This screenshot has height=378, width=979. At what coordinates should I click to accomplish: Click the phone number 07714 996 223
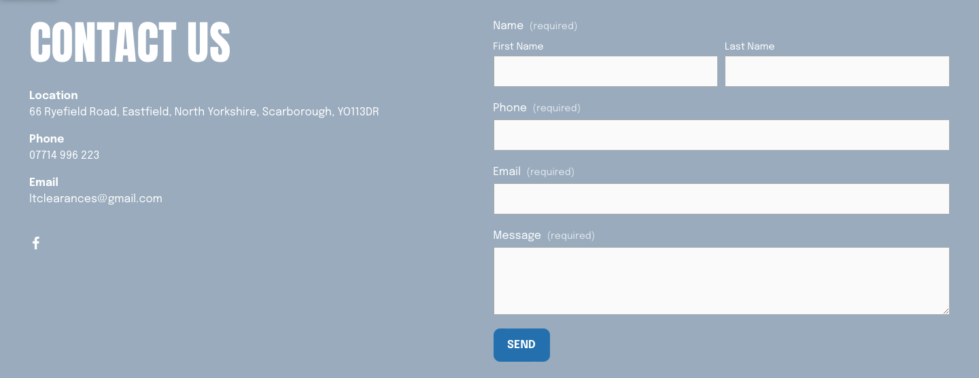[65, 155]
